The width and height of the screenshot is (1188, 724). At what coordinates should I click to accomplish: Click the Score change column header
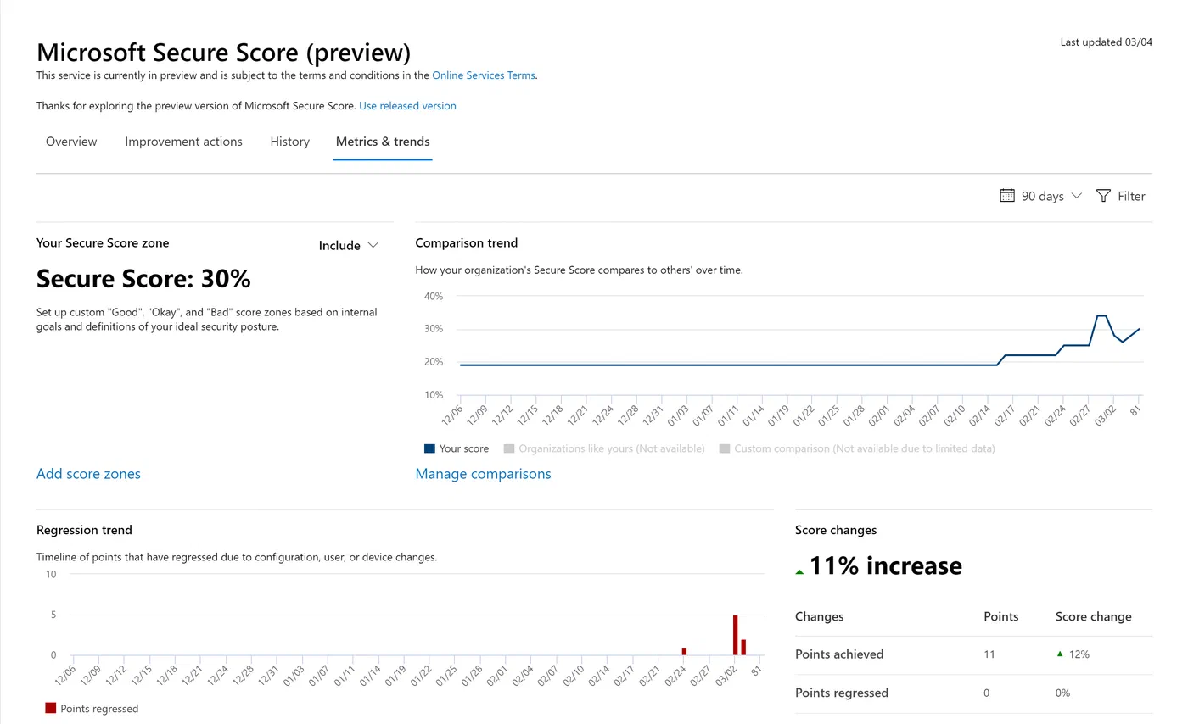(x=1093, y=616)
